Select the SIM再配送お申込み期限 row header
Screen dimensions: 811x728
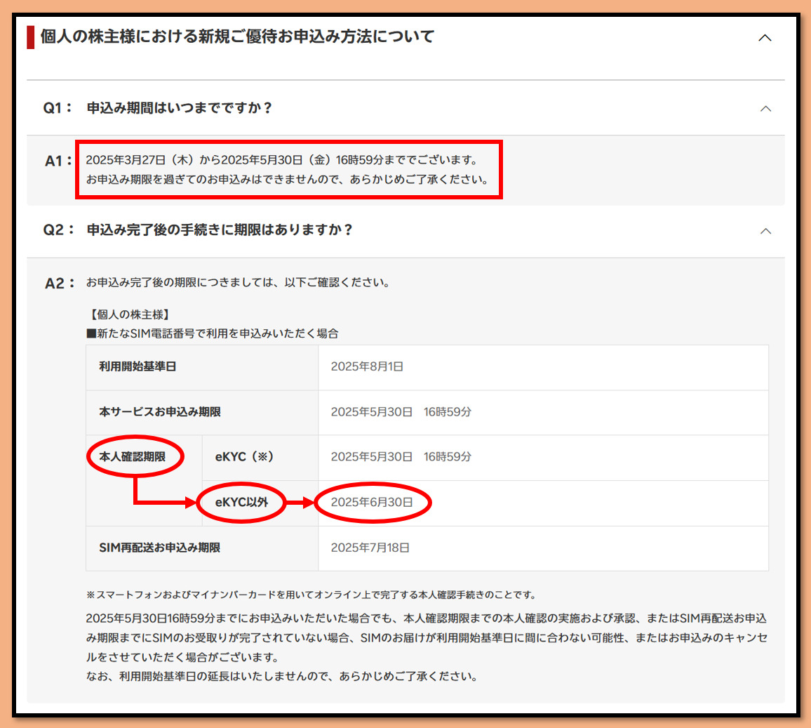[x=160, y=548]
